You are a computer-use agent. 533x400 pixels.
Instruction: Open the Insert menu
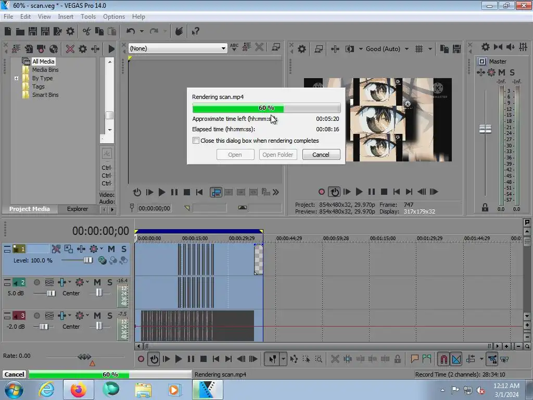pos(65,16)
